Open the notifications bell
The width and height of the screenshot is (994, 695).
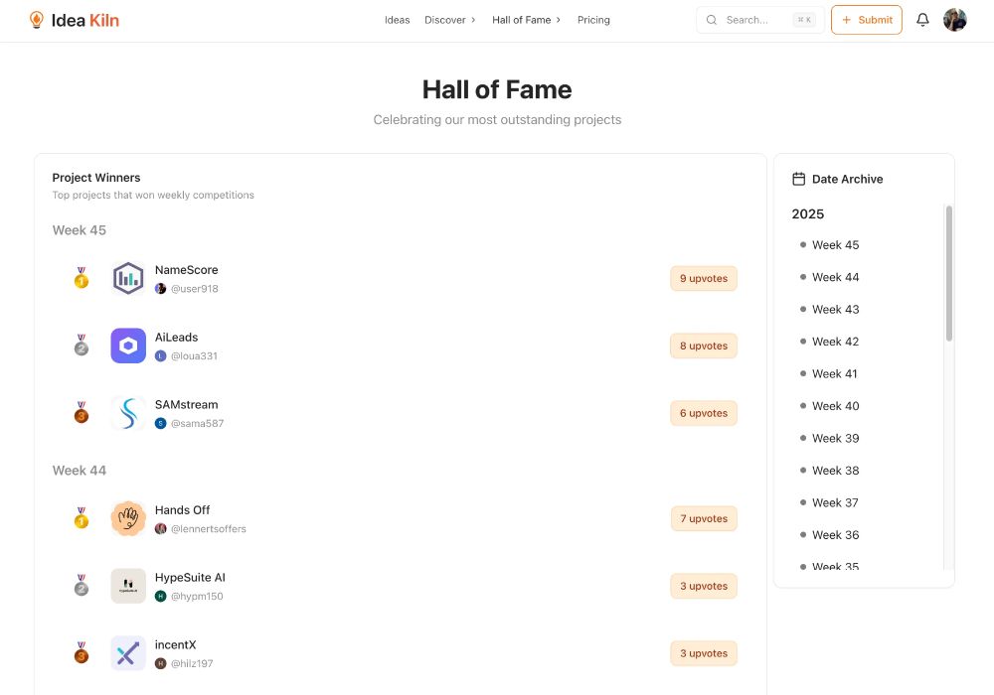(x=922, y=20)
